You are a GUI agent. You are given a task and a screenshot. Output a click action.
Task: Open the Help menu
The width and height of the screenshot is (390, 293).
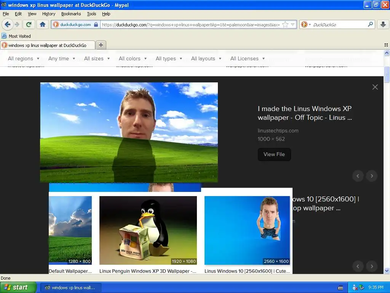pyautogui.click(x=106, y=14)
